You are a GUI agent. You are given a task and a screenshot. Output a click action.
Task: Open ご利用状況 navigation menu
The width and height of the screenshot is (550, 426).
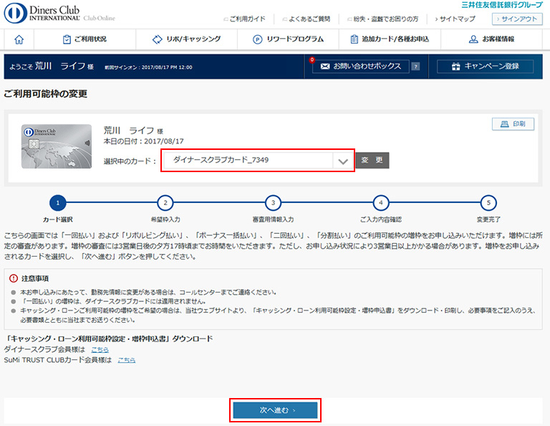[85, 39]
